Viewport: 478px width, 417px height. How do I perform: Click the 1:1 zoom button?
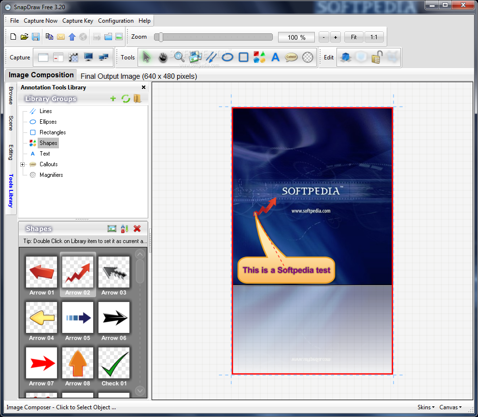(374, 37)
